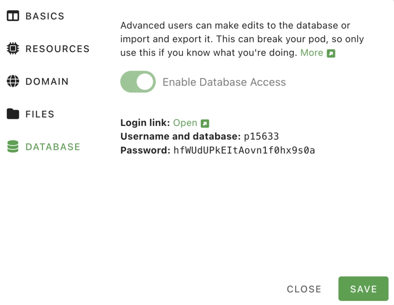Open the database Login link
This screenshot has height=305, width=394.
[185, 123]
